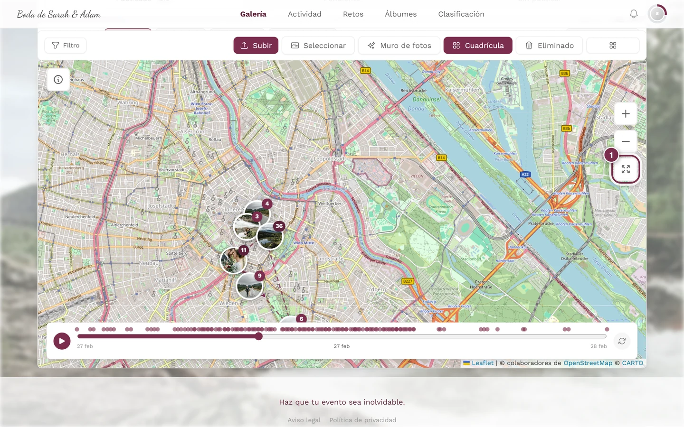Open the photo cluster with 4 photos
This screenshot has height=427, width=684.
[257, 213]
